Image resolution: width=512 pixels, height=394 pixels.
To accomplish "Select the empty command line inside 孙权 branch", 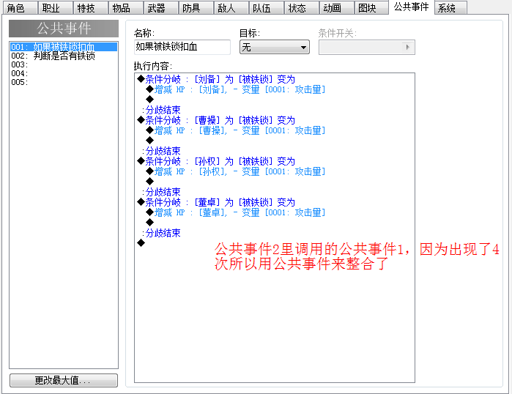I will tap(150, 182).
